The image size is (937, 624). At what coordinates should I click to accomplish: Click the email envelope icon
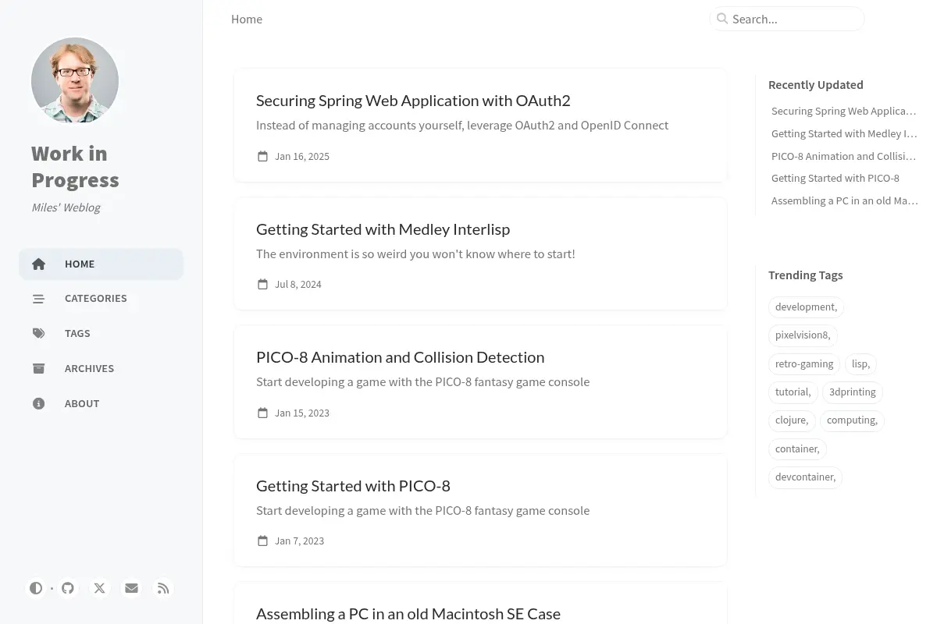pyautogui.click(x=131, y=588)
